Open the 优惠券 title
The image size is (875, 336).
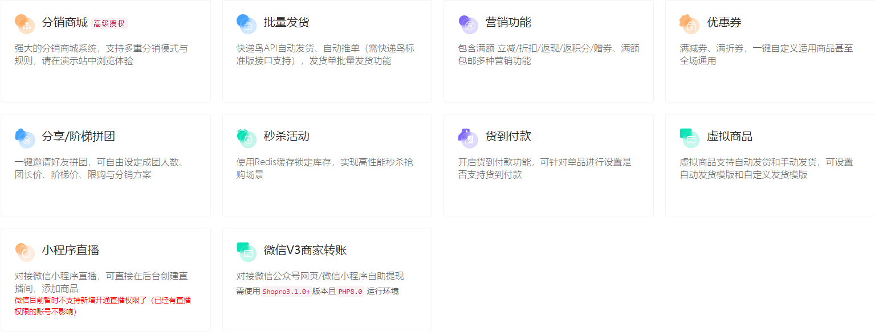click(724, 23)
